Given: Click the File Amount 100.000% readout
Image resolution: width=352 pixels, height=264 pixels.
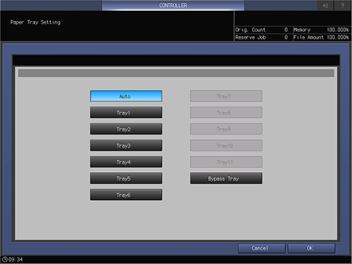Looking at the screenshot, I should click(321, 37).
